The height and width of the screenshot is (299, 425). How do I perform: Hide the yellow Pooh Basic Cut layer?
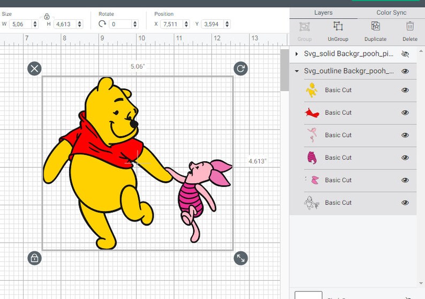click(405, 90)
